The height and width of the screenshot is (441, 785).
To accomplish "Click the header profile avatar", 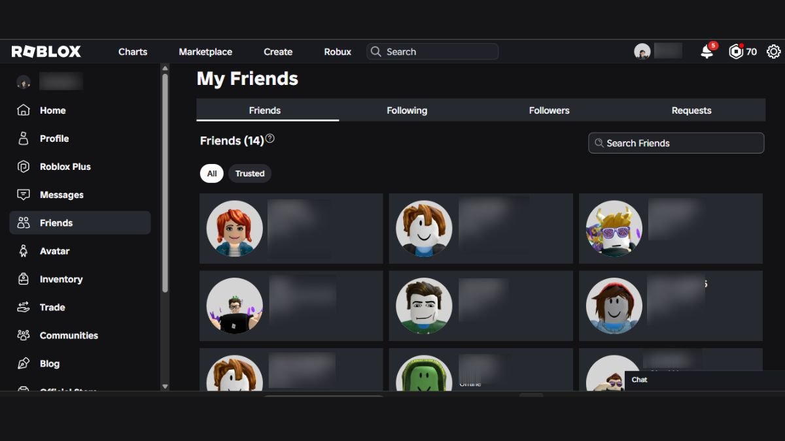I will tap(642, 52).
